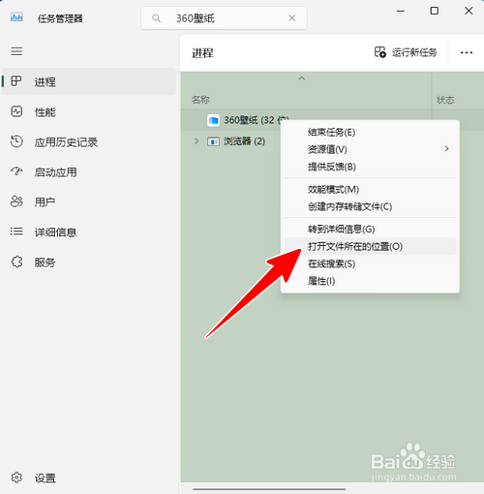Switch to 启动应用 section

(x=89, y=171)
